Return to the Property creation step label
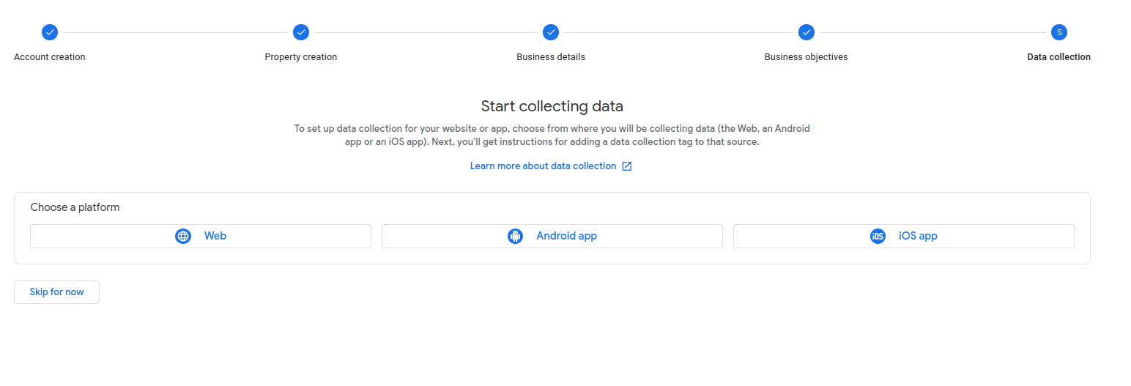Screen dimensions: 1131x386 (x=301, y=57)
